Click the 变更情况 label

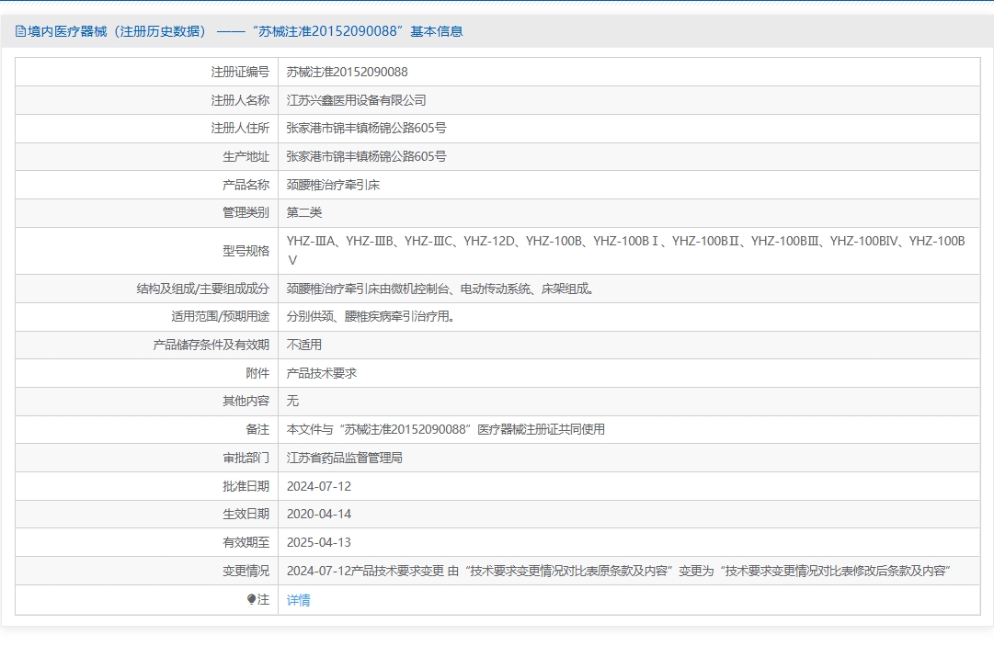246,571
